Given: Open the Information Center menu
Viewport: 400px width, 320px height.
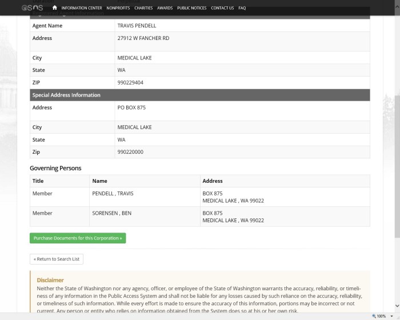Looking at the screenshot, I should coord(81,8).
